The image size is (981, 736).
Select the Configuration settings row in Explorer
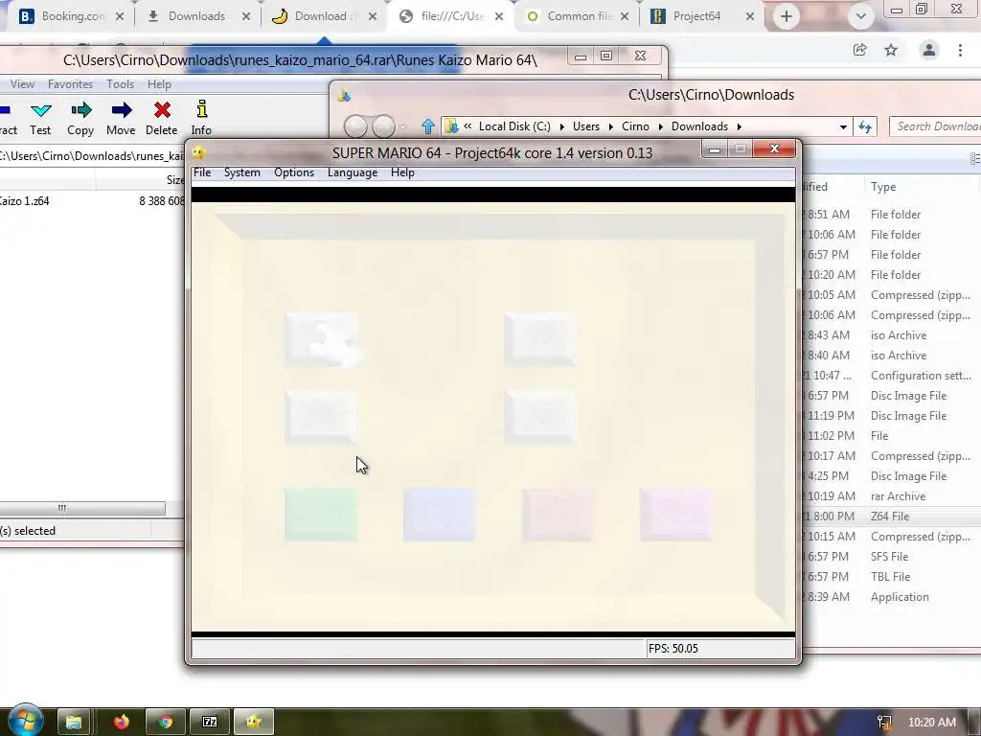coord(891,376)
